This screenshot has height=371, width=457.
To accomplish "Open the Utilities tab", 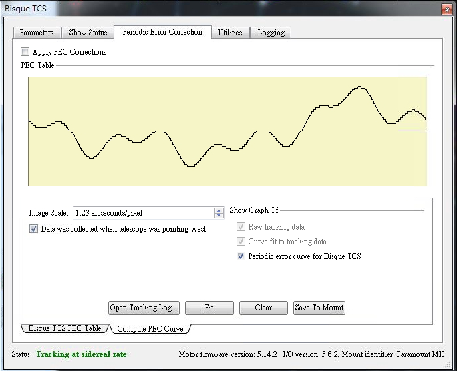I will tap(230, 33).
